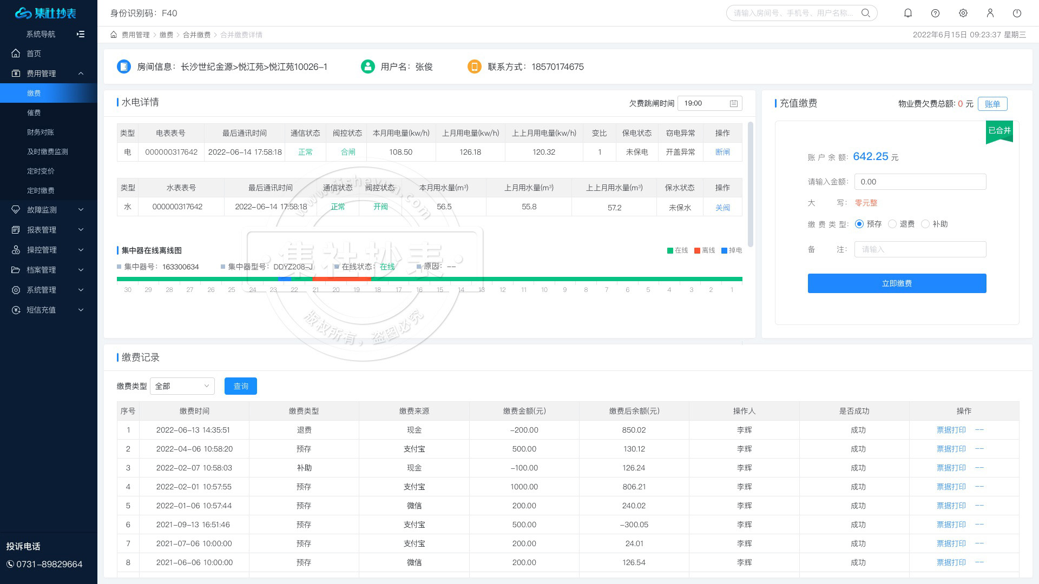1039x584 pixels.
Task: Click the 立即缴费 button
Action: click(897, 283)
